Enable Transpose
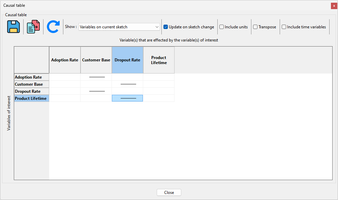338x200 pixels. (255, 27)
